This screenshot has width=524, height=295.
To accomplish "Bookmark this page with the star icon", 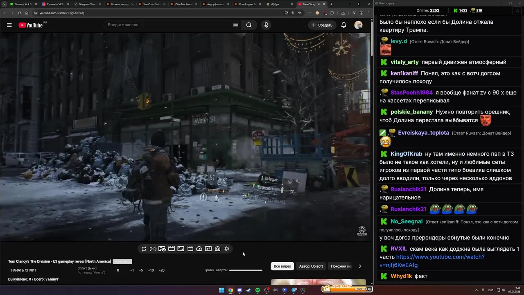I will tap(300, 13).
